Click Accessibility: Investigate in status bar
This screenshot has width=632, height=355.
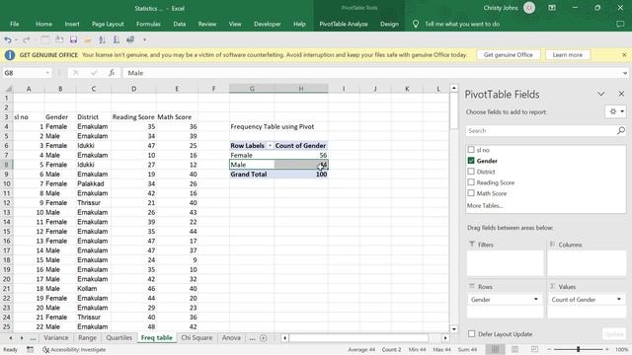75,350
